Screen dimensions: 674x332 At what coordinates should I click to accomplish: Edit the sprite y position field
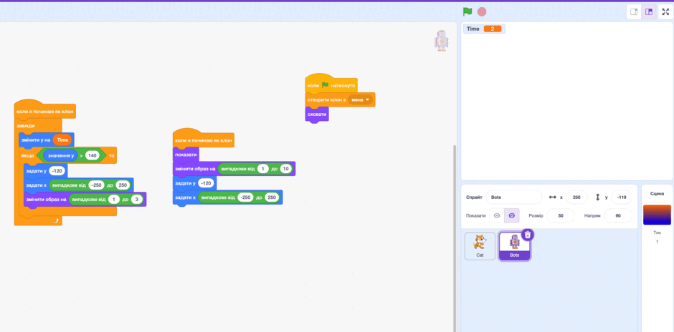click(x=621, y=197)
